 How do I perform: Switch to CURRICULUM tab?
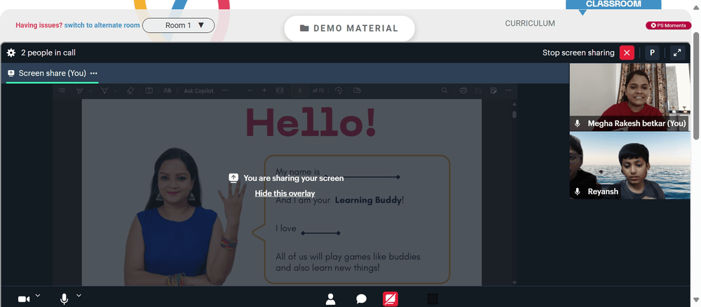click(x=530, y=23)
